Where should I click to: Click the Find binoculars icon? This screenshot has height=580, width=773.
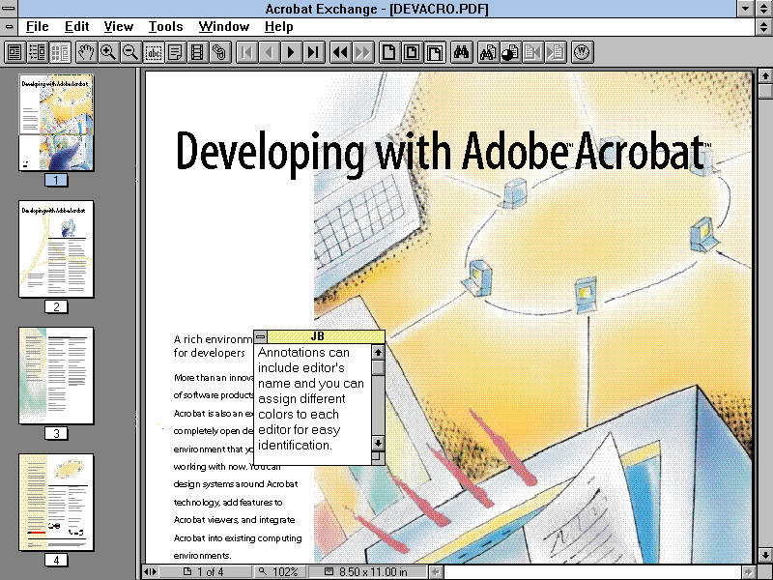coord(462,52)
